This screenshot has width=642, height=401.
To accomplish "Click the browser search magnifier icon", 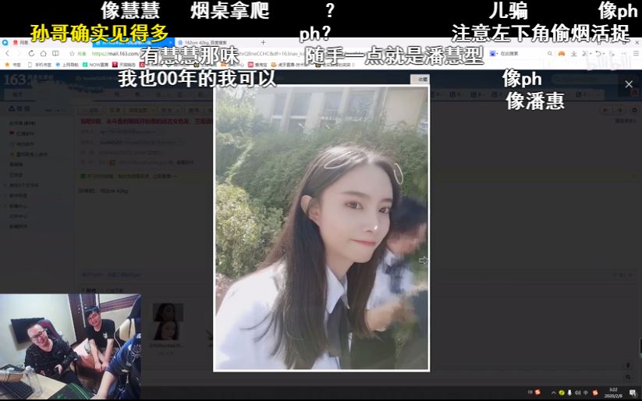I will pos(550,54).
